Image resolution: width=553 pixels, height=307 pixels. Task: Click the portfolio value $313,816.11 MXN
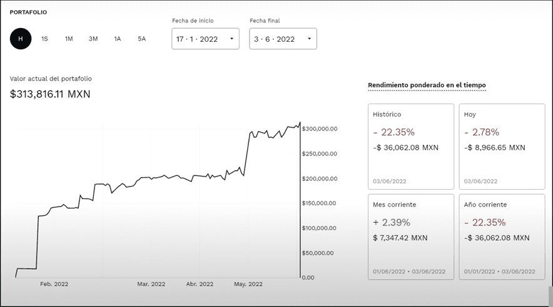pyautogui.click(x=50, y=94)
